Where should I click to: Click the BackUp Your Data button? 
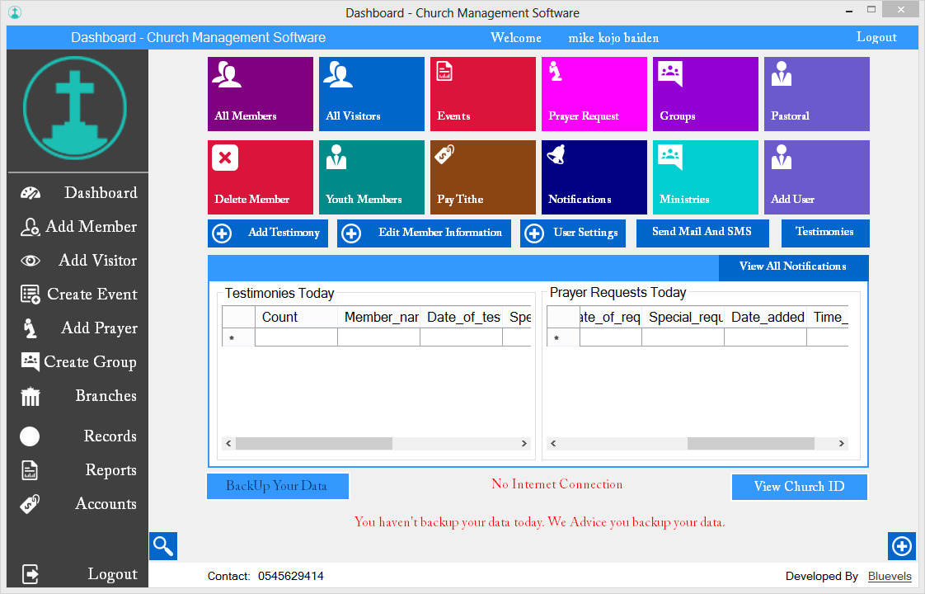click(x=277, y=486)
